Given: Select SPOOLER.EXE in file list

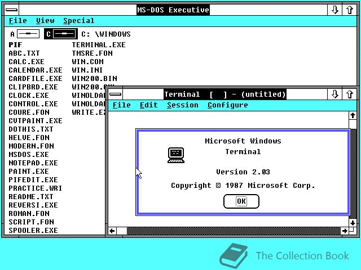Looking at the screenshot, I should 33,231.
